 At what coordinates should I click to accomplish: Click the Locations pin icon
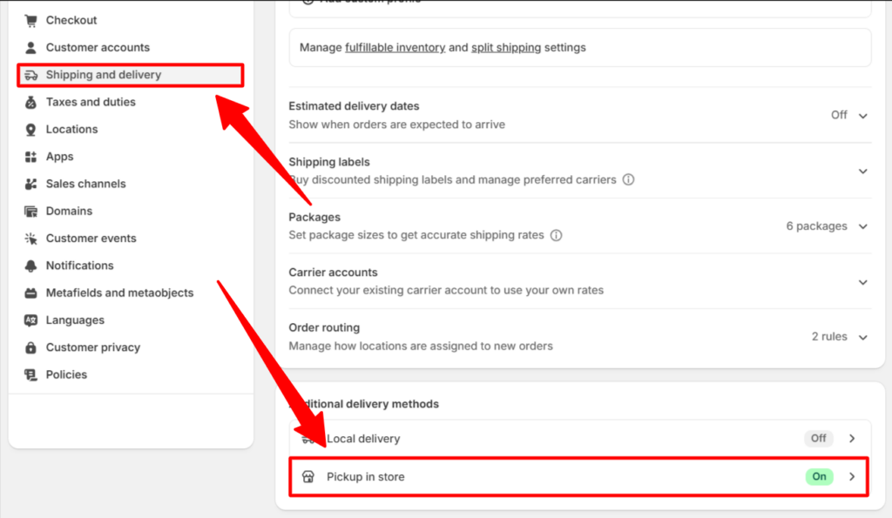click(x=30, y=130)
